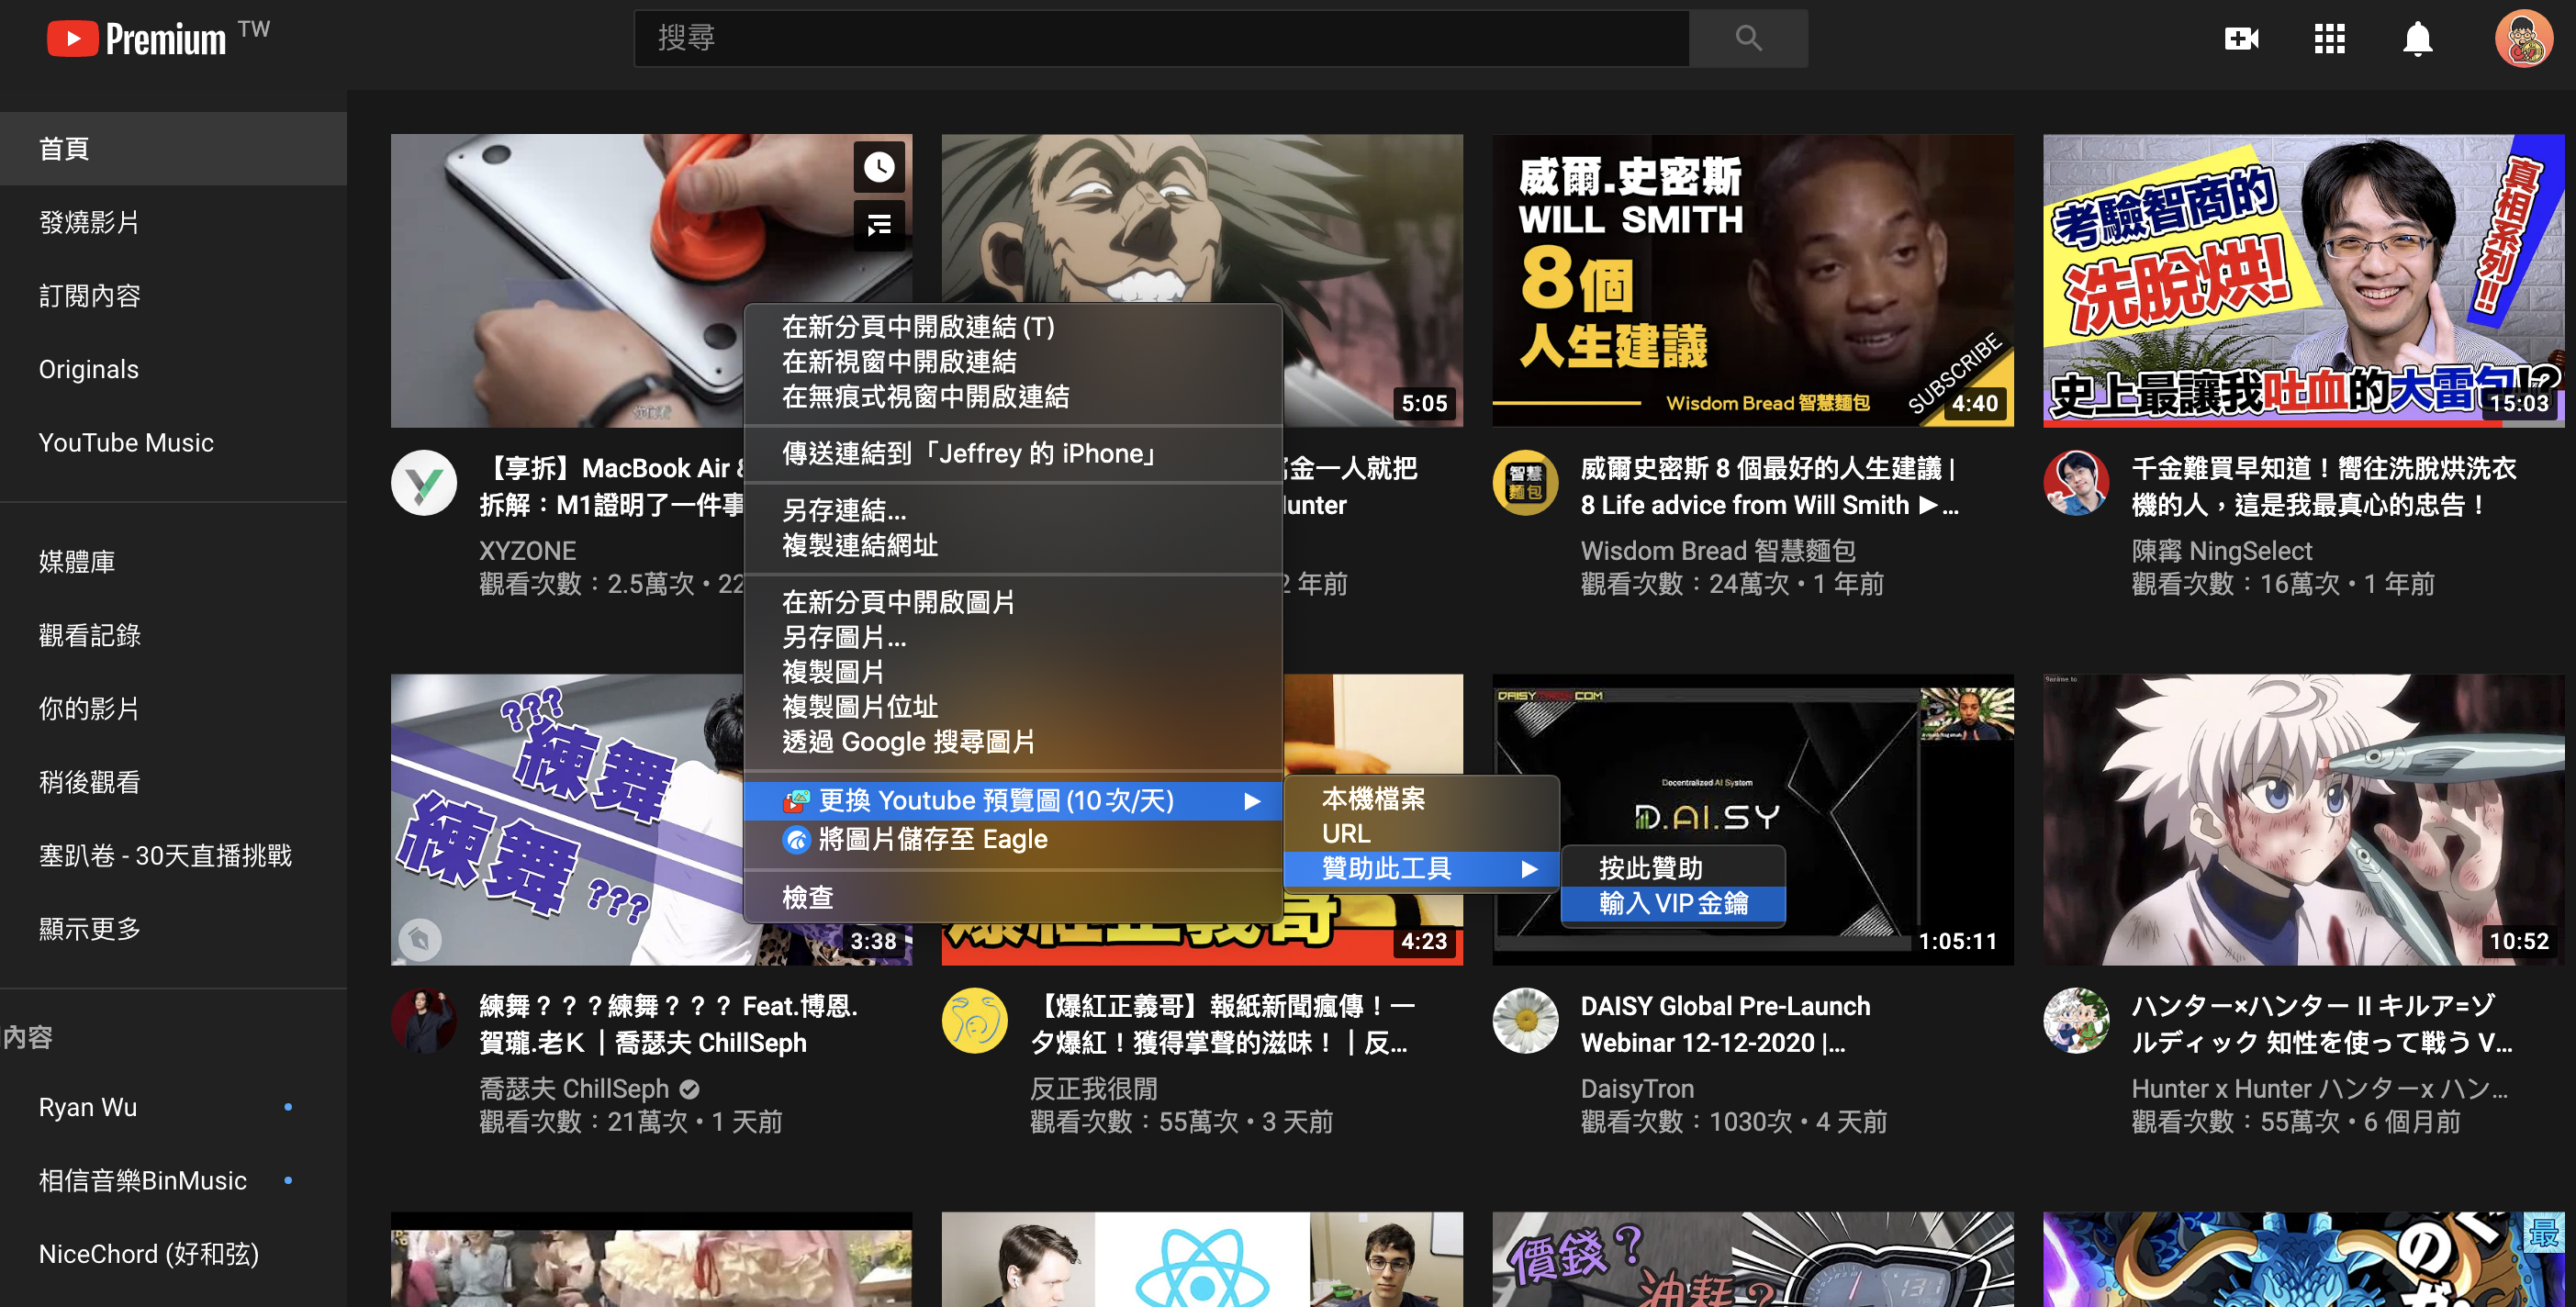The height and width of the screenshot is (1307, 2576).
Task: Choose 複製圖片位址
Action: point(1013,708)
